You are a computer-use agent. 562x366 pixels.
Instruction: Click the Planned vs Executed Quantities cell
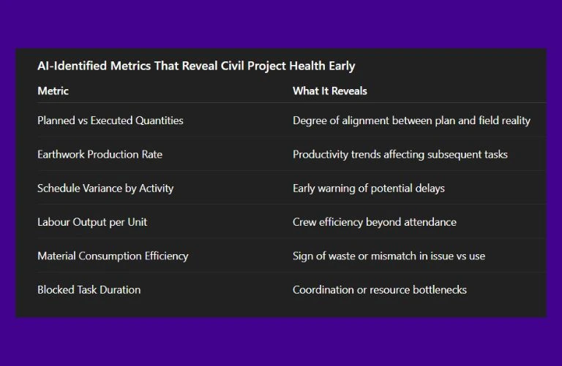pos(110,121)
